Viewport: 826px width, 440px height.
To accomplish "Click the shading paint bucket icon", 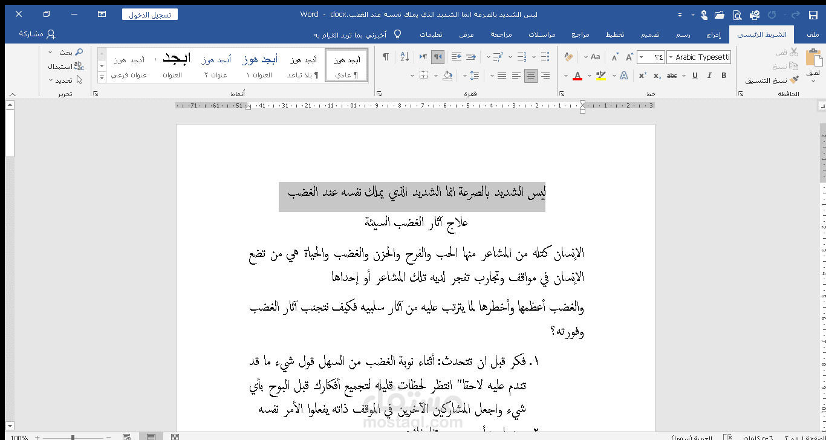I will pos(447,76).
